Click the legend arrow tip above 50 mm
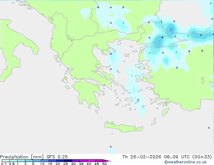Screen dimensions: 214x165 click(107, 161)
